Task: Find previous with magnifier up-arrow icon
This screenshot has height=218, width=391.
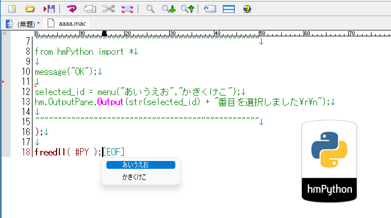Action: tap(188, 9)
